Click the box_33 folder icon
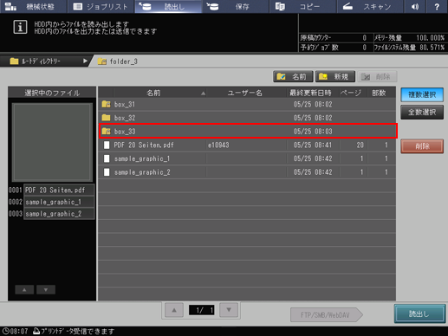The height and width of the screenshot is (336, 448). point(106,131)
